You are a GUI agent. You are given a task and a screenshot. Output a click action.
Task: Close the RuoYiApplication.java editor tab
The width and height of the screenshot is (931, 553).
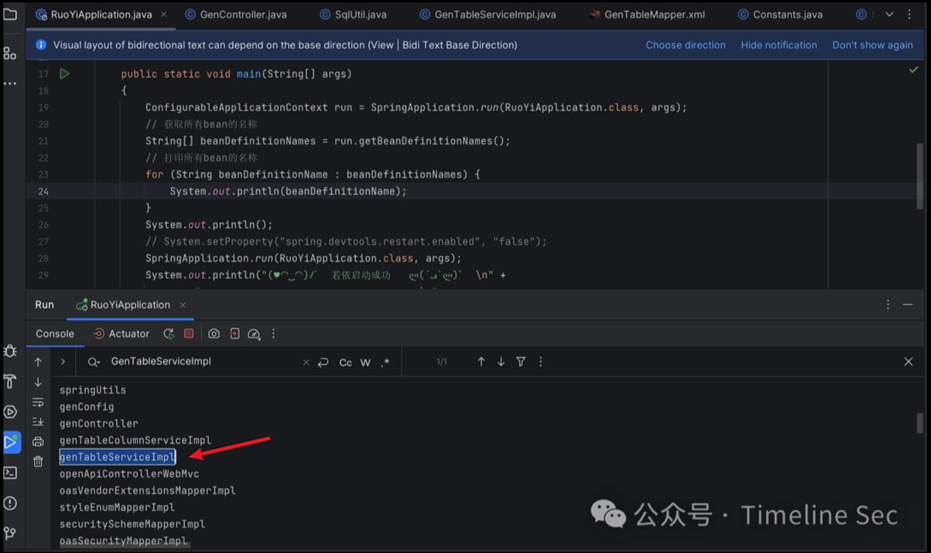point(164,14)
